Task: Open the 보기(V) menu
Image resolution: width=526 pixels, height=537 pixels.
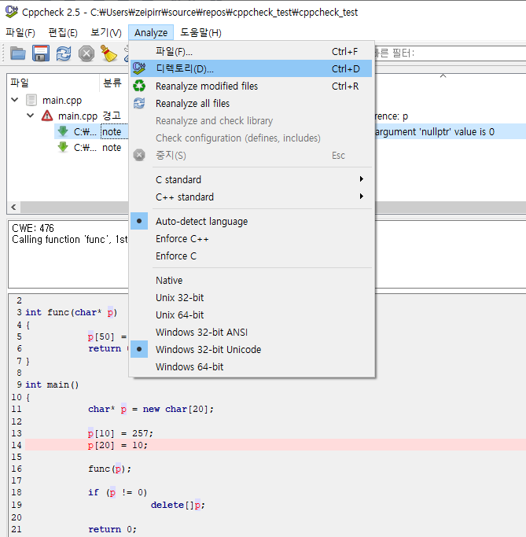Action: click(x=106, y=32)
